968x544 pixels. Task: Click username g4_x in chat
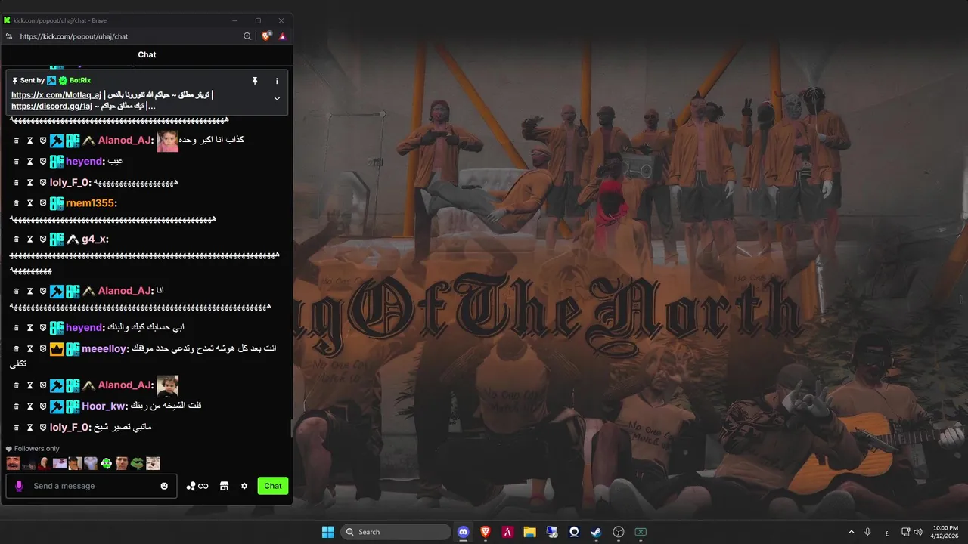click(x=93, y=240)
